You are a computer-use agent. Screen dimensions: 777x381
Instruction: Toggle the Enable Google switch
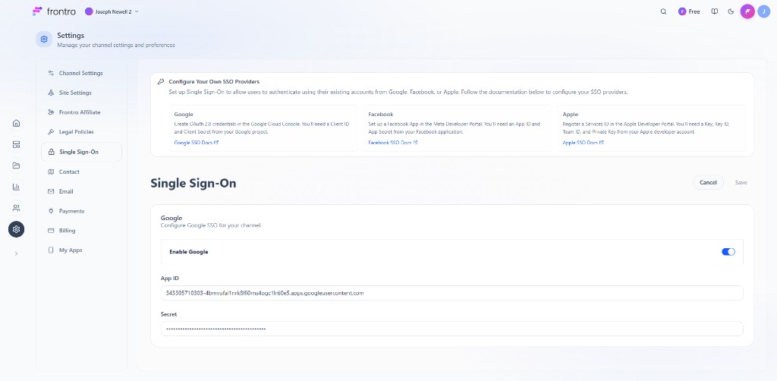click(728, 251)
